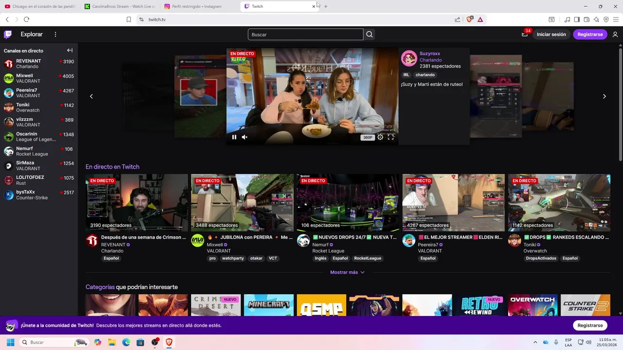Click the RocketLeague tag under Nemurf

pyautogui.click(x=367, y=258)
